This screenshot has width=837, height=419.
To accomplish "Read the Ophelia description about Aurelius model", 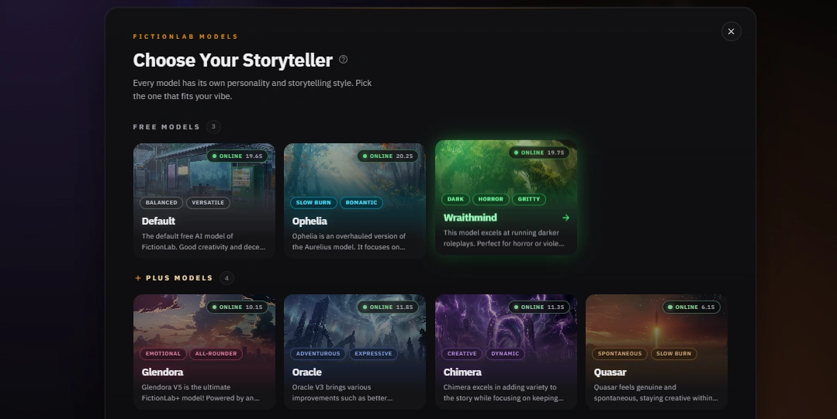I will click(348, 242).
